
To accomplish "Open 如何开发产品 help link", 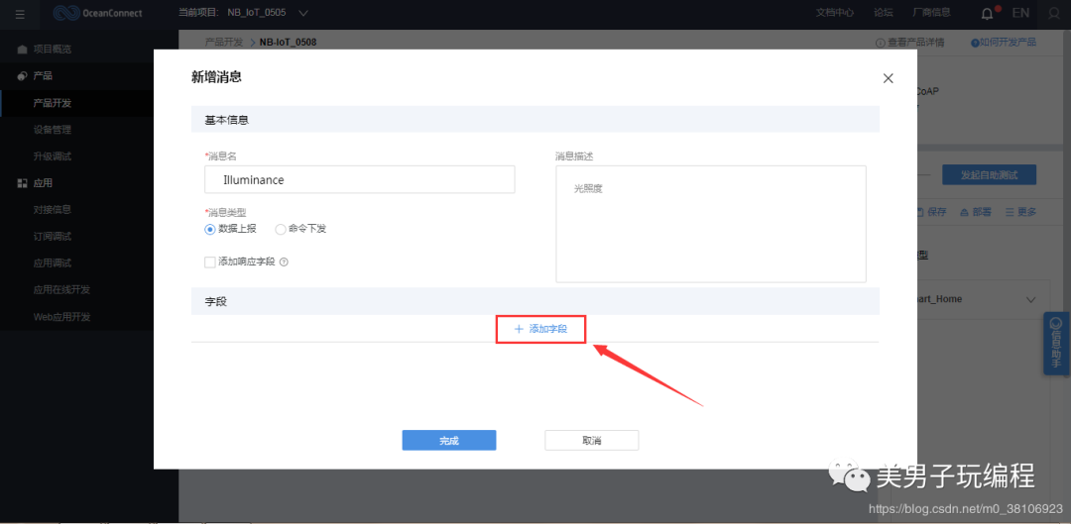I will 1004,43.
